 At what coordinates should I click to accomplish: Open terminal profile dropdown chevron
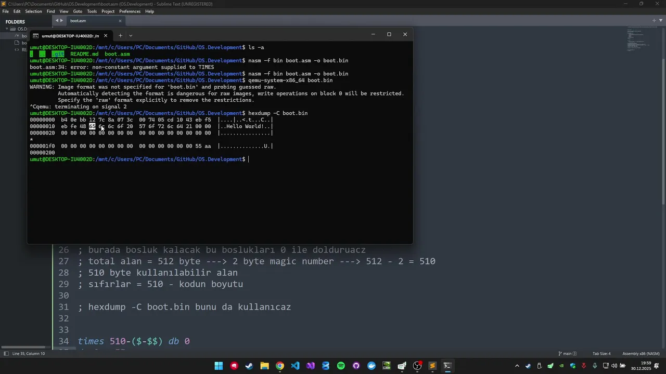click(131, 36)
